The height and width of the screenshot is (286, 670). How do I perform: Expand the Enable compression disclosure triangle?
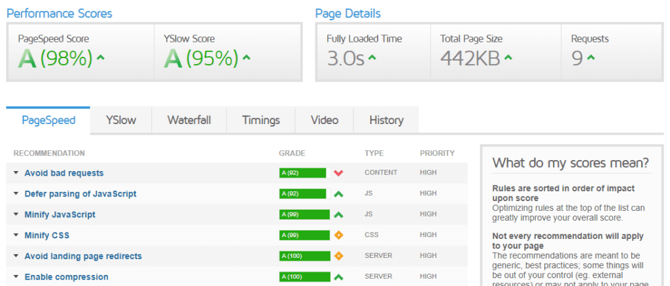point(16,277)
